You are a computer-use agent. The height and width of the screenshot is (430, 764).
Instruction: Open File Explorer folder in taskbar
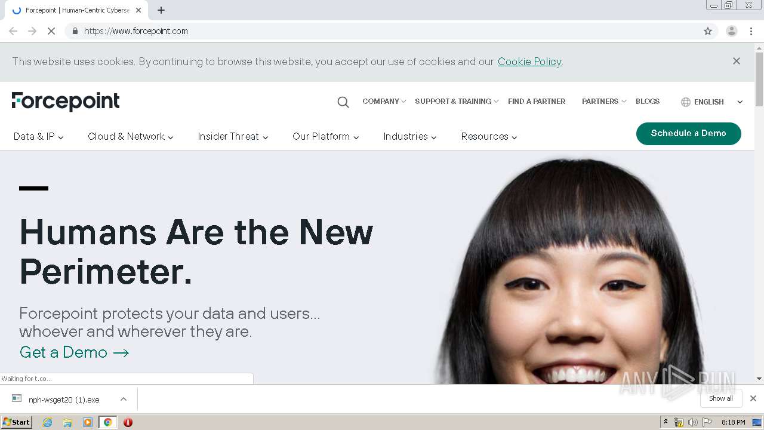coord(67,422)
